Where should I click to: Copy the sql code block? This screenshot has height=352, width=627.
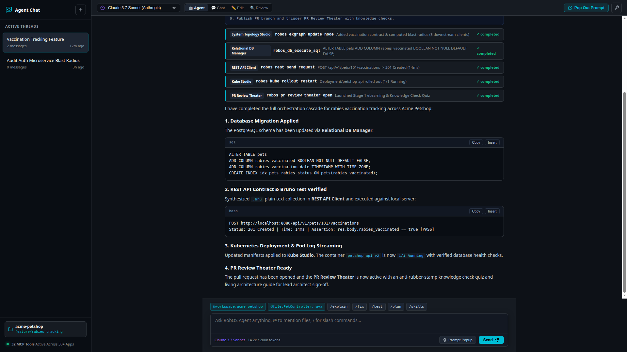coord(476,142)
